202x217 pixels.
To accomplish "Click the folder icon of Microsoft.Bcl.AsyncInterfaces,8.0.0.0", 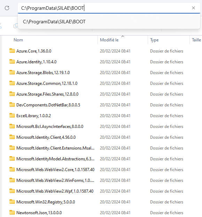I will click(x=12, y=126).
